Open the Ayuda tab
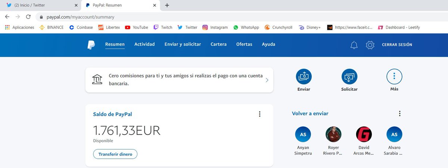Image resolution: width=448 pixels, height=168 pixels. pyautogui.click(x=269, y=44)
